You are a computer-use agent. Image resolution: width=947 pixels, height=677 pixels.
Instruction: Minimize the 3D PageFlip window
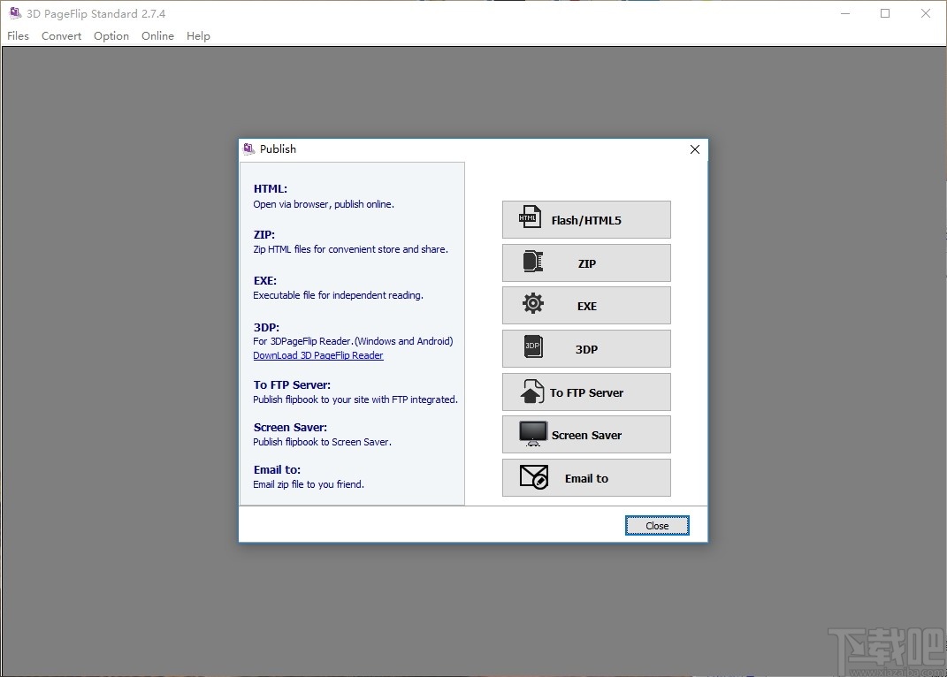point(845,13)
